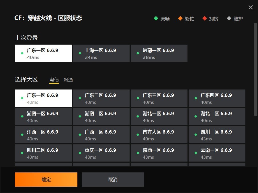Viewport: 258px width, 193px height.
Task: Switch to the 电信 server tab
Action: [x=54, y=80]
